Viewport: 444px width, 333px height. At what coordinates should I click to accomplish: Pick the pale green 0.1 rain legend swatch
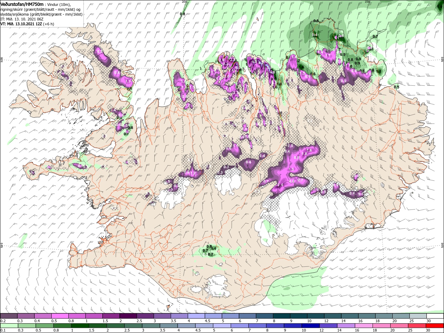pos(9,326)
